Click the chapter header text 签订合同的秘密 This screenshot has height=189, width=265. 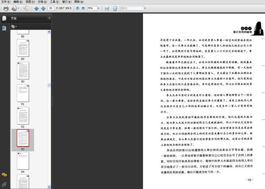pyautogui.click(x=242, y=32)
